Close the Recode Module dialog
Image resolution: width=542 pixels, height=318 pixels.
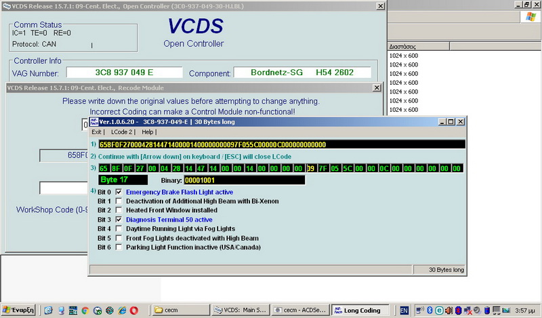coord(377,88)
